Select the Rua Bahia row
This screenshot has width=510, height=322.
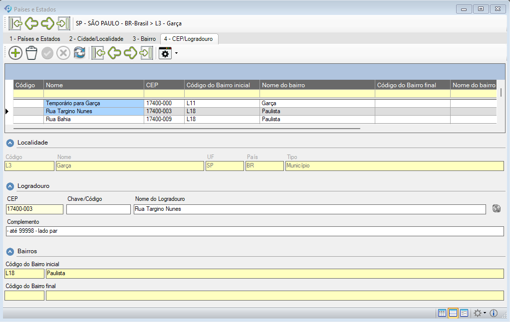(x=93, y=119)
